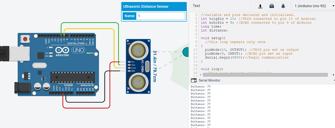Click the right arrow of code scrollbar
Screen dimensions: 335x128
tap(333, 75)
